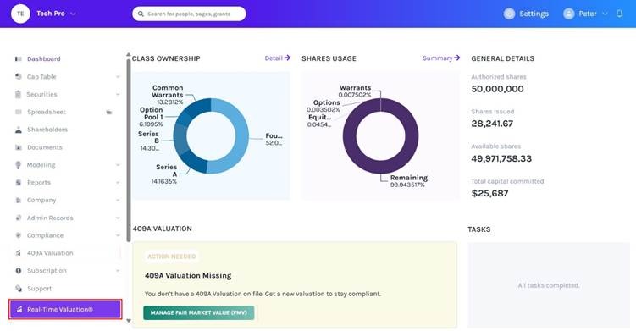This screenshot has width=636, height=331.
Task: Expand the Modeling menu chevron
Action: (x=118, y=165)
